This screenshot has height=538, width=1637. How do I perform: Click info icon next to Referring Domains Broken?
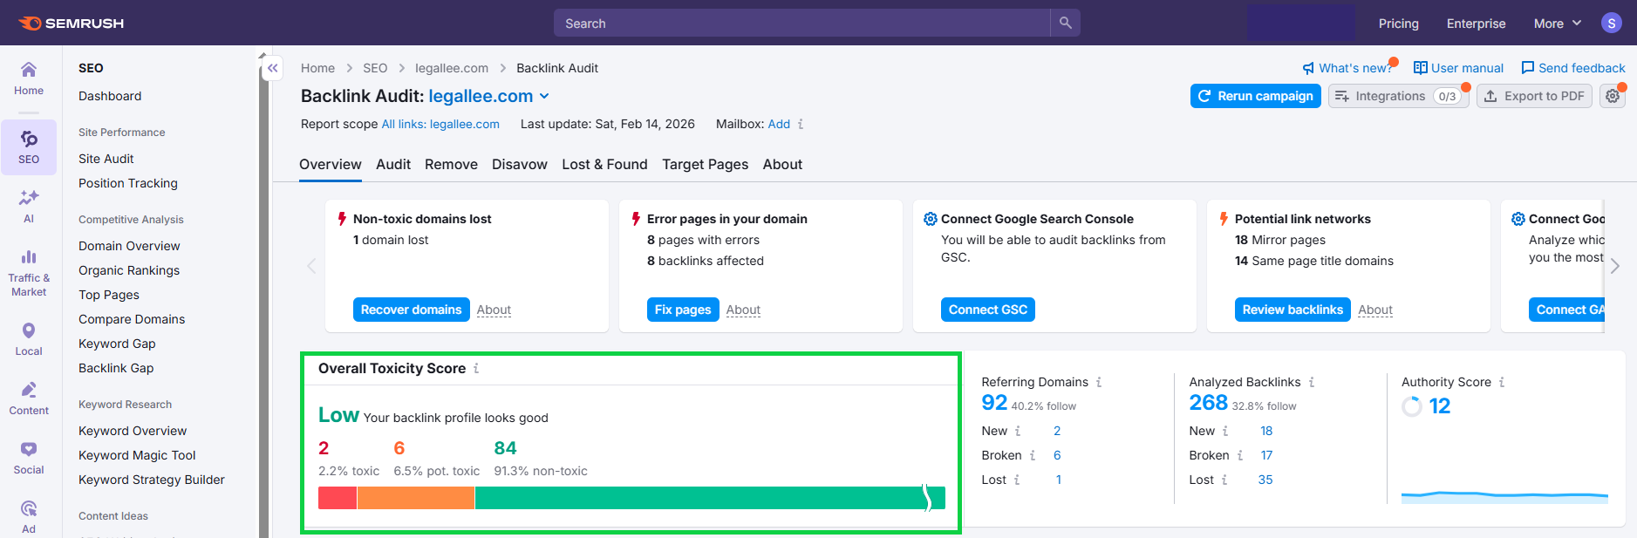point(1033,455)
